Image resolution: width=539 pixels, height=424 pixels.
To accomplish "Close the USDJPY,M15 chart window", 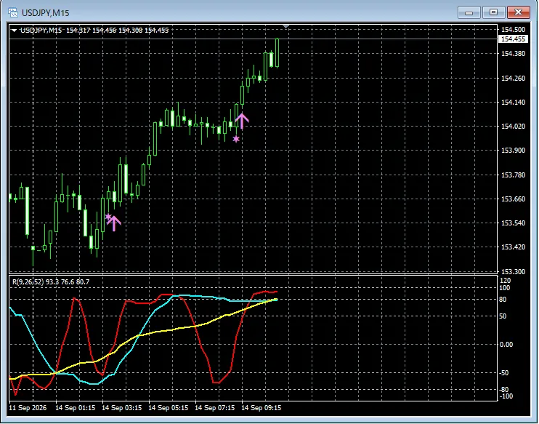I will [518, 13].
